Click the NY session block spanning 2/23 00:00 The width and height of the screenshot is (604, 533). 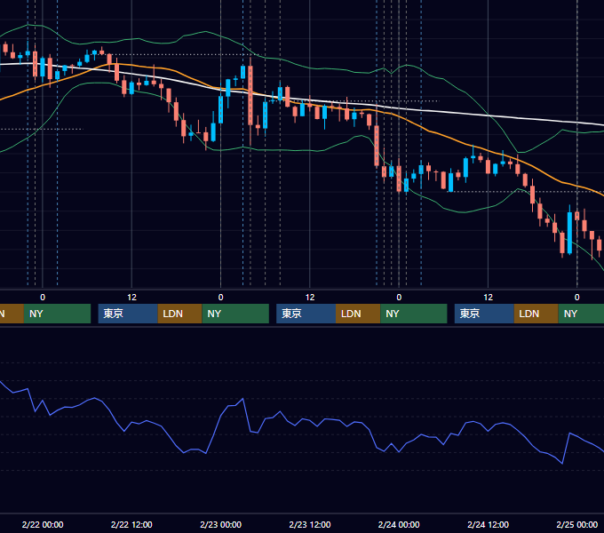point(235,314)
